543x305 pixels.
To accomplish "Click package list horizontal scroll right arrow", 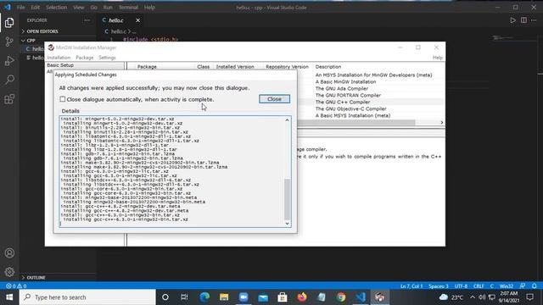I will 441,122.
